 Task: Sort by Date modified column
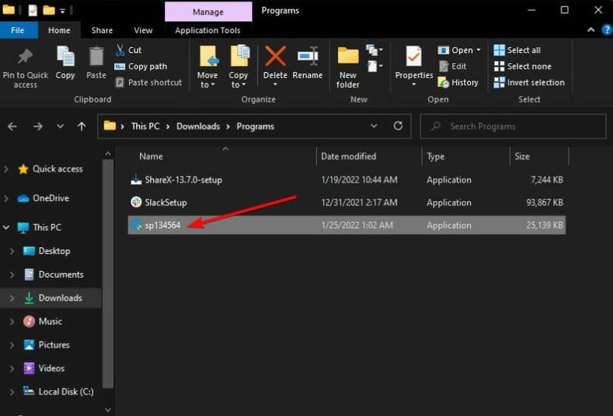pyautogui.click(x=348, y=156)
